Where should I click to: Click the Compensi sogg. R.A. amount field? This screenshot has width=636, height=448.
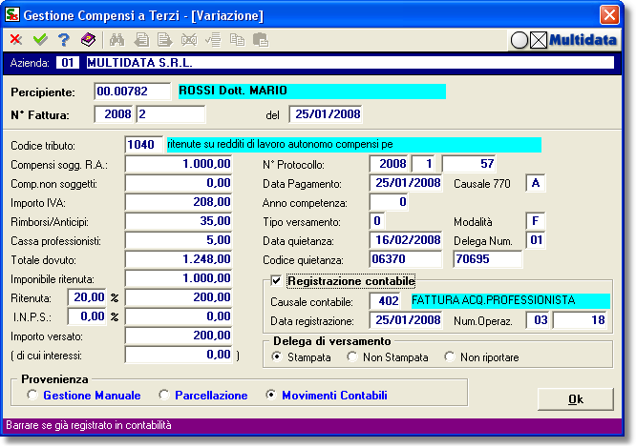click(x=179, y=164)
